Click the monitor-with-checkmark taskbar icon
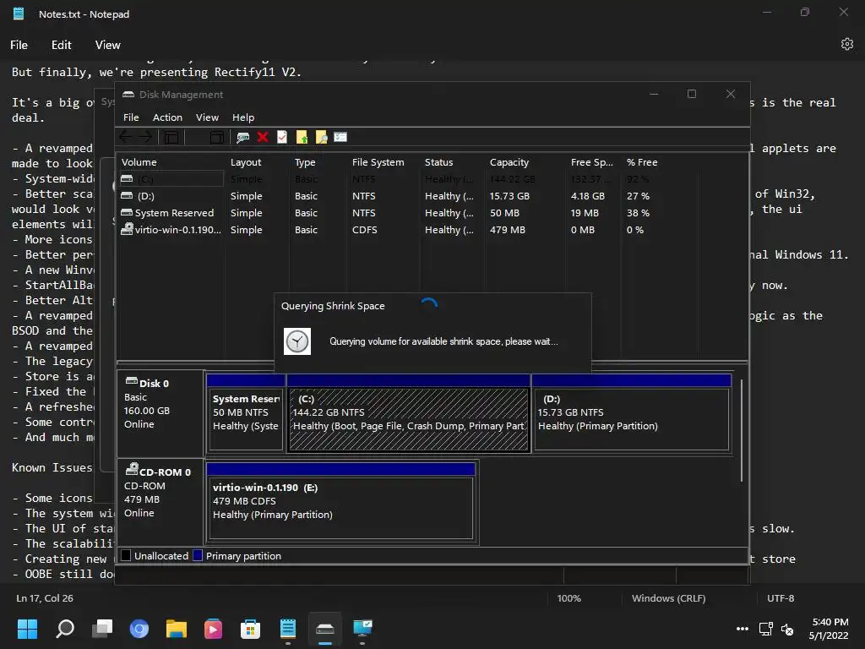The height and width of the screenshot is (649, 865). tap(362, 629)
